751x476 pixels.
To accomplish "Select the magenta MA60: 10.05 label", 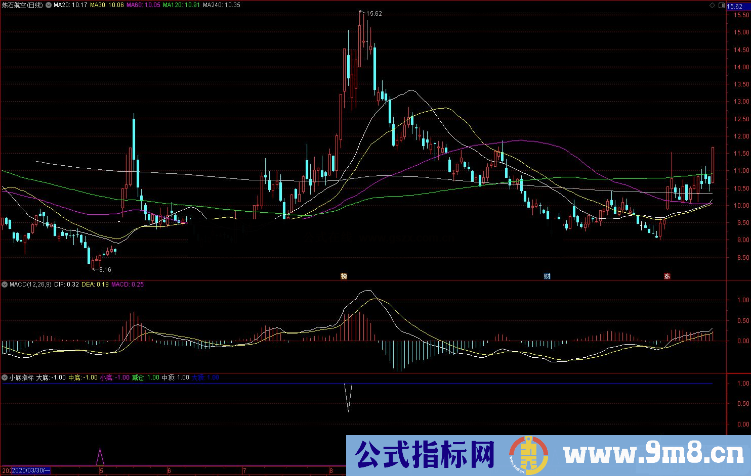I will [143, 5].
